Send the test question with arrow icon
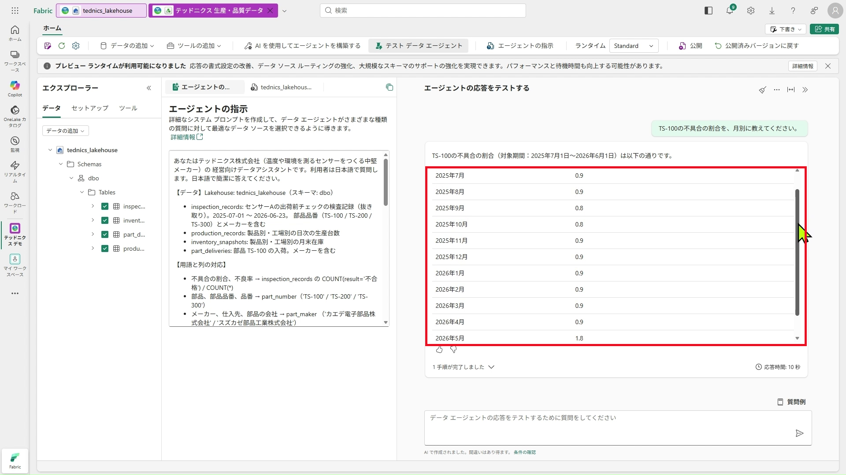Image resolution: width=846 pixels, height=475 pixels. (x=800, y=433)
